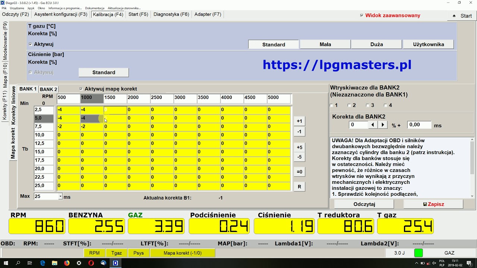Open the Dokumentacja menu
477x268 pixels.
tap(95, 8)
